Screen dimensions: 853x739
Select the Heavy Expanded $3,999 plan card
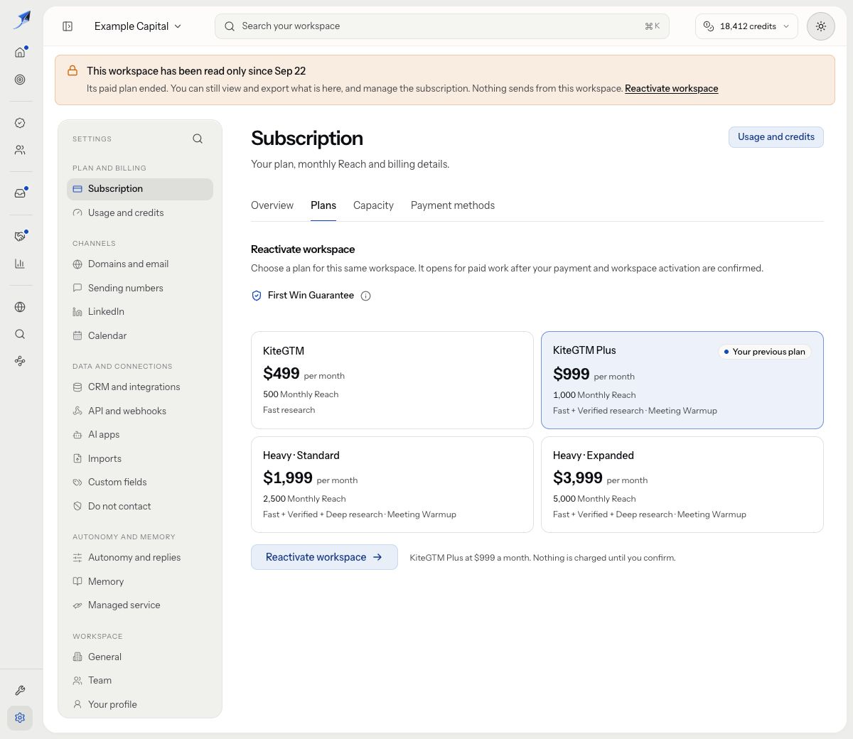682,485
